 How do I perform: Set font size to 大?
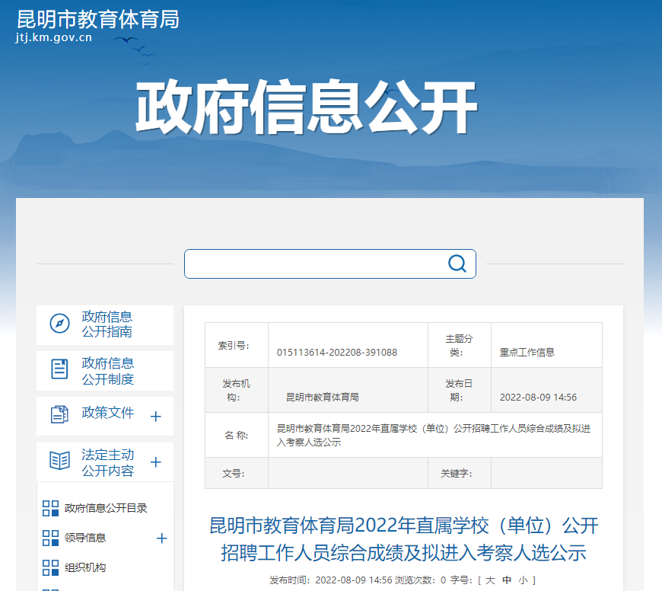tap(490, 580)
